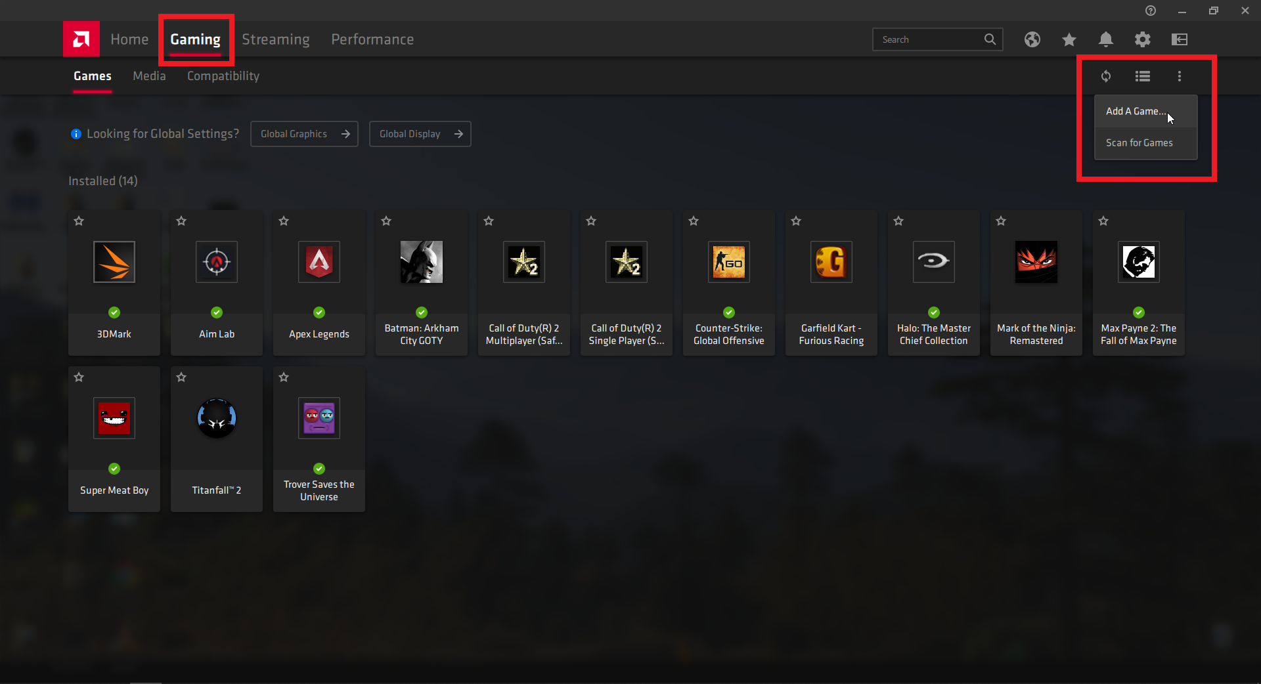Go to the Home tab
This screenshot has width=1261, height=684.
tap(129, 39)
